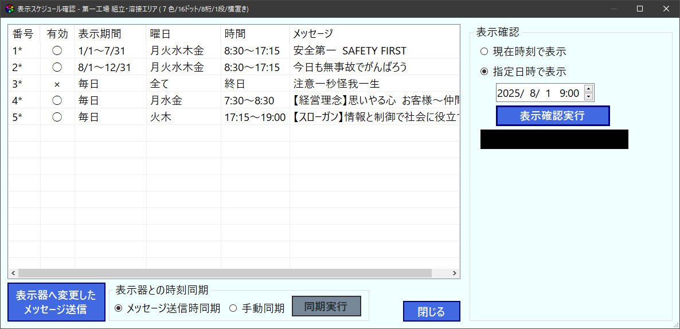
Task: Maximize the window
Action: [640, 9]
